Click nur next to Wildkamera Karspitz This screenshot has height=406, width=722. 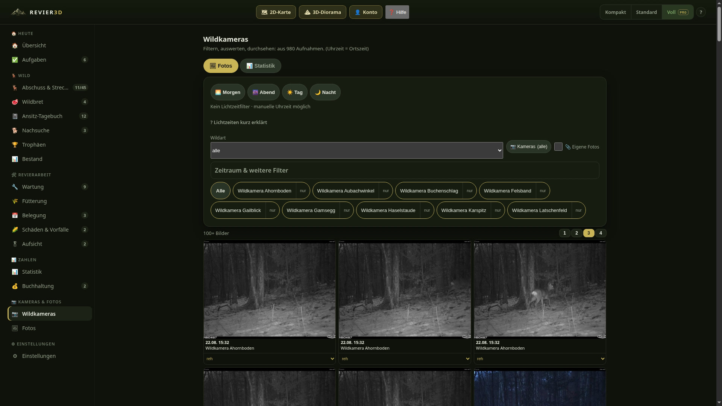[498, 210]
